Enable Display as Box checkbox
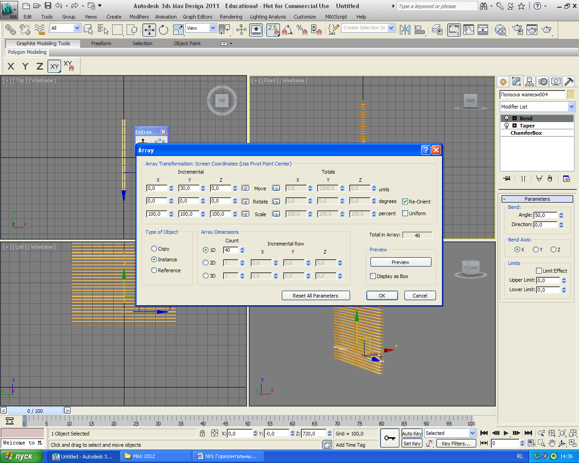 click(373, 276)
